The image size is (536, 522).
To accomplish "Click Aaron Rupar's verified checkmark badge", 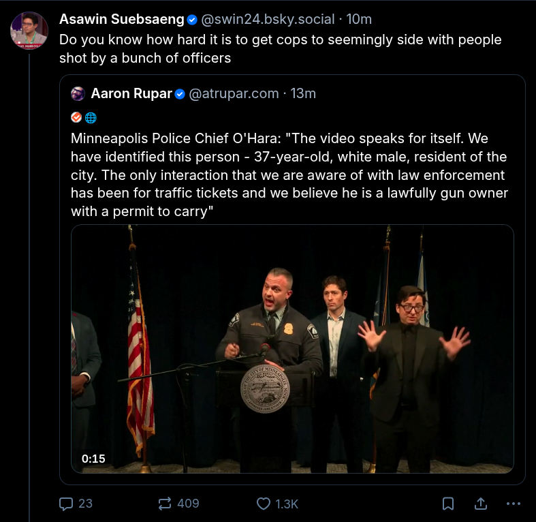I will (180, 94).
